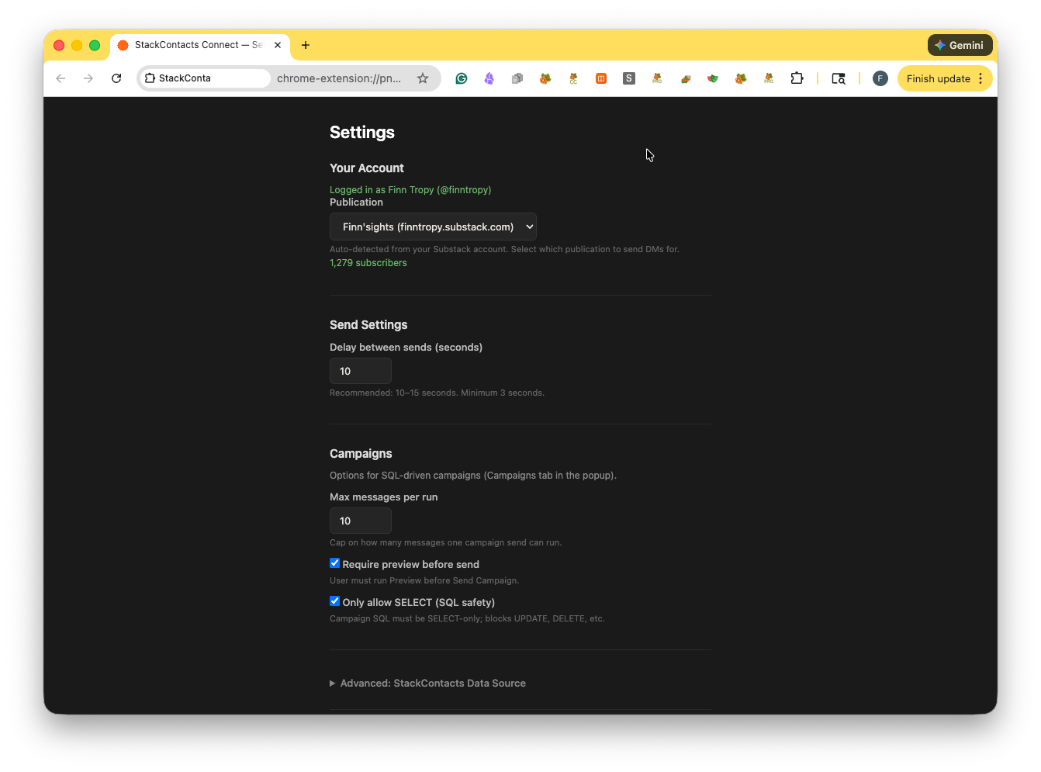Viewport: 1041px width, 772px height.
Task: Go forward to the next page
Action: click(x=88, y=78)
